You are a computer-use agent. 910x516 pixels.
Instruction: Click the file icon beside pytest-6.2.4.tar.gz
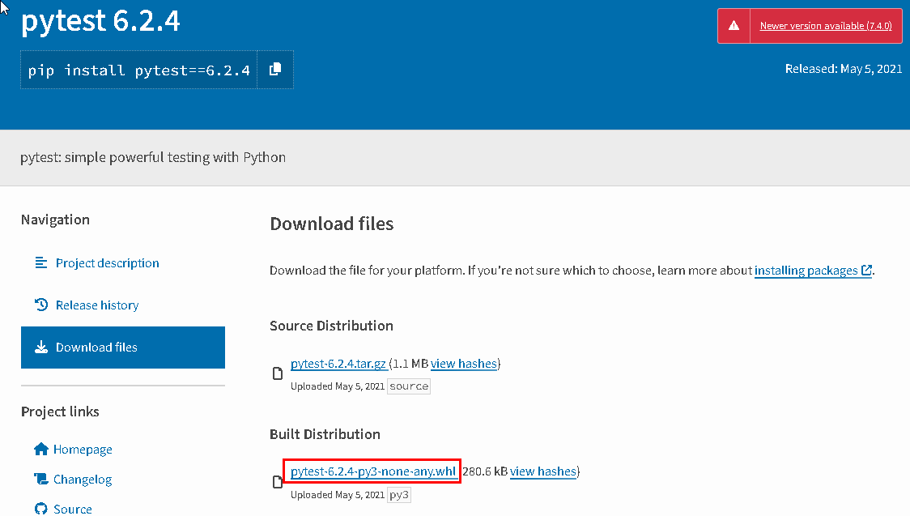click(278, 373)
